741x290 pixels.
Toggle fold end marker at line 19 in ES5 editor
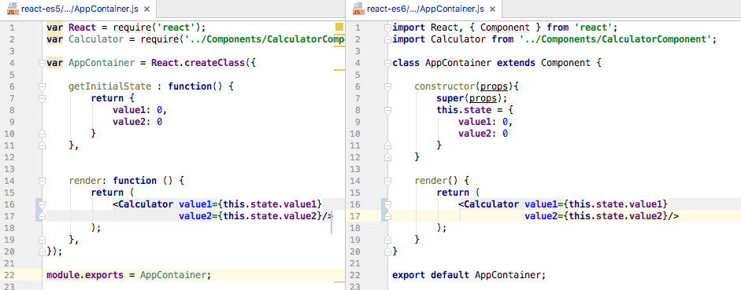42,240
